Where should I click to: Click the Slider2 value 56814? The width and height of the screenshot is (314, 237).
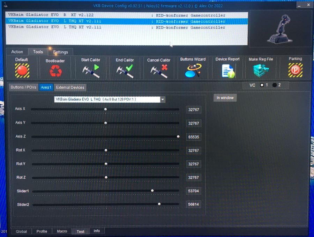193,204
